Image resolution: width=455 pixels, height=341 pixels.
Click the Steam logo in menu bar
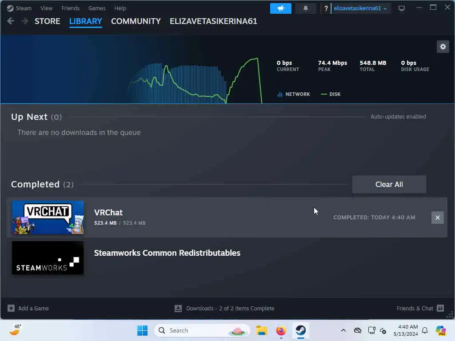coord(10,8)
